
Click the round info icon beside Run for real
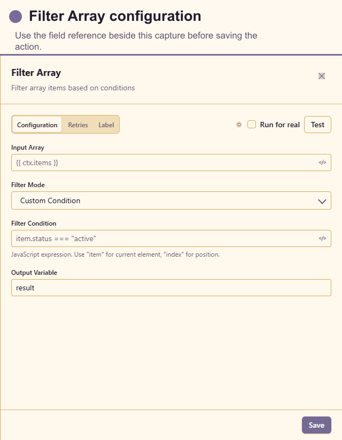tap(239, 125)
